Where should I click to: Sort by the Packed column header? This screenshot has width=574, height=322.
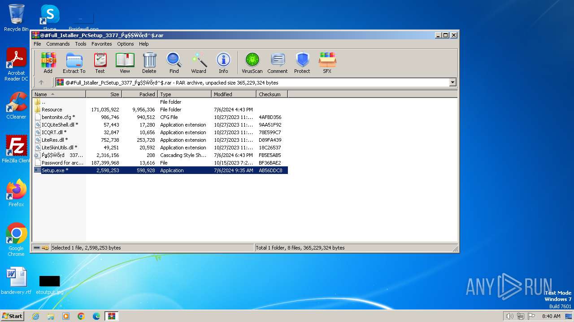point(139,94)
